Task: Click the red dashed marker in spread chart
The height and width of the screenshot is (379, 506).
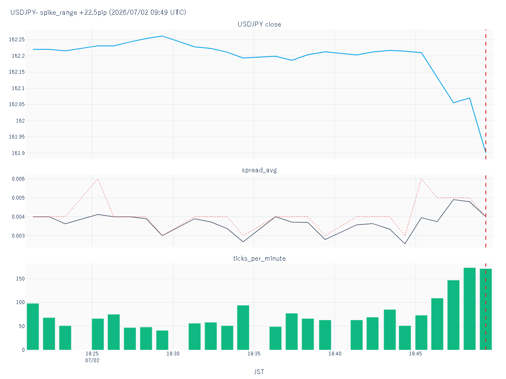Action: [x=486, y=211]
